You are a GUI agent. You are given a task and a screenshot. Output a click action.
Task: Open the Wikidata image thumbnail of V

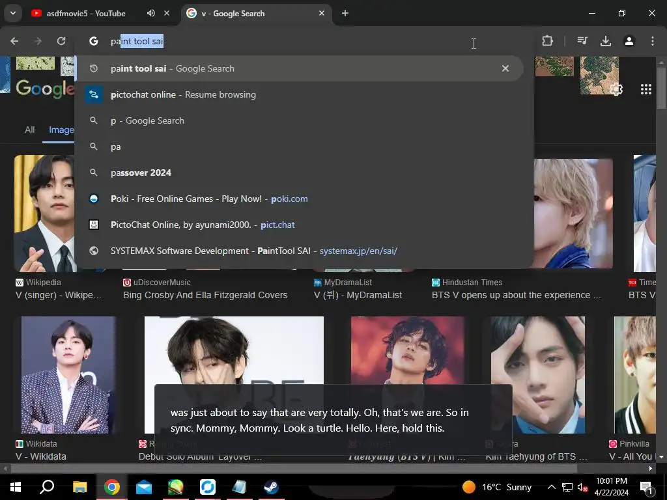pos(68,375)
